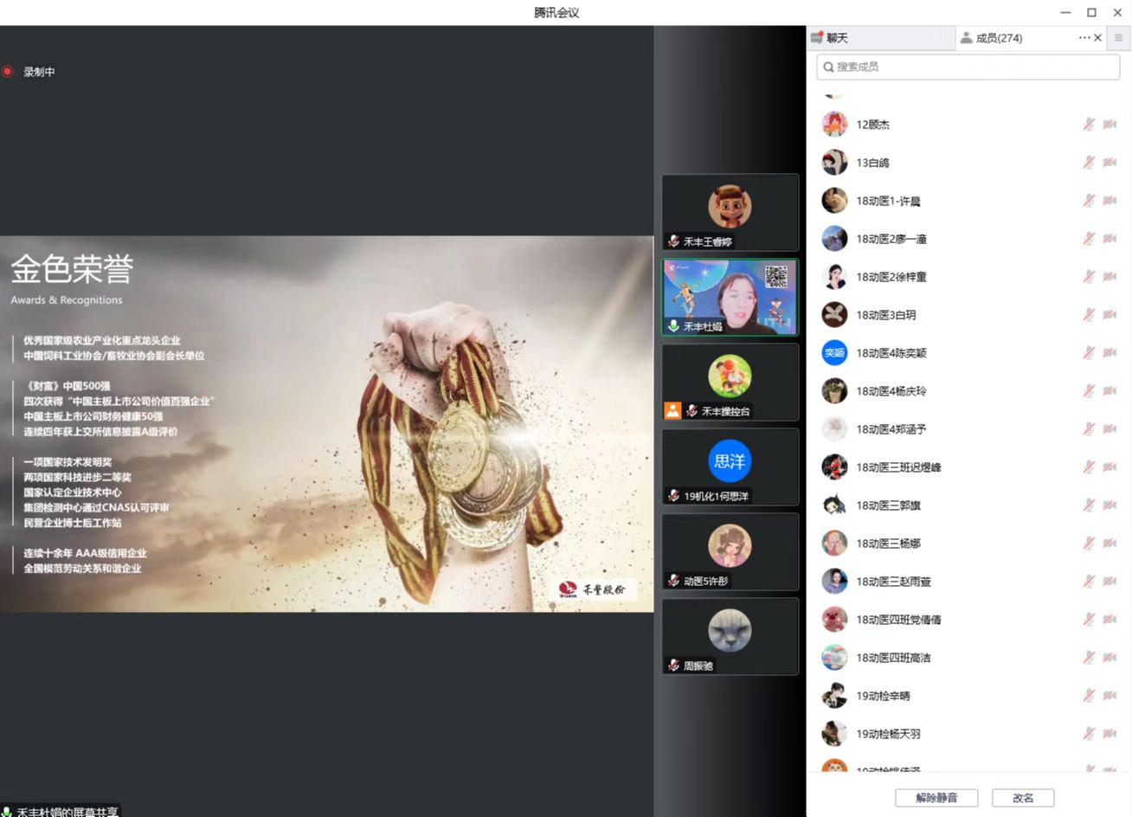Click the 录制中 recording label
Viewport: 1132px width, 817px height.
39,72
